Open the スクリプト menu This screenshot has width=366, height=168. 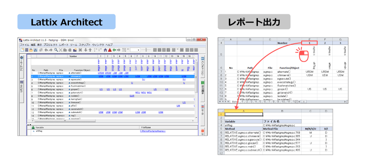point(85,45)
